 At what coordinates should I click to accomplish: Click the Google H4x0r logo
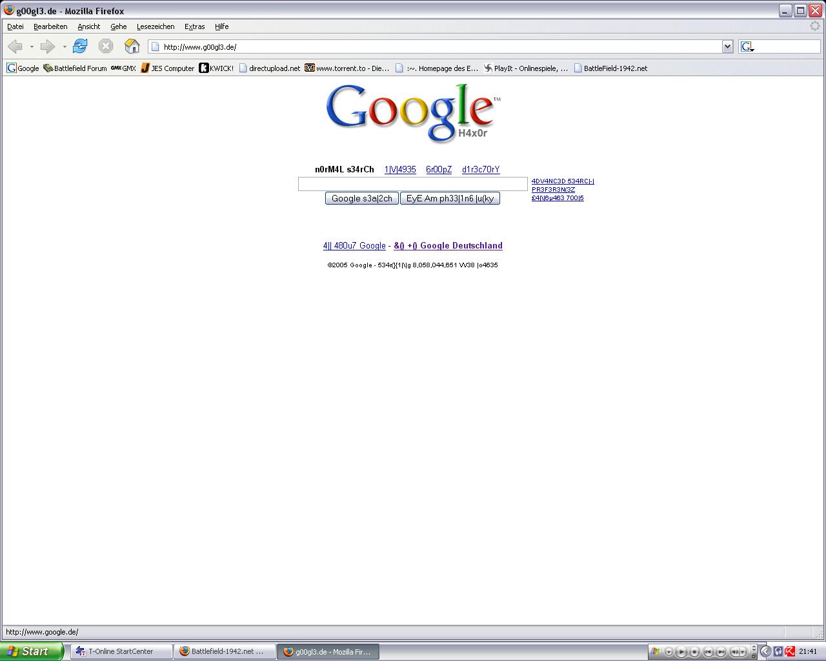pyautogui.click(x=412, y=114)
